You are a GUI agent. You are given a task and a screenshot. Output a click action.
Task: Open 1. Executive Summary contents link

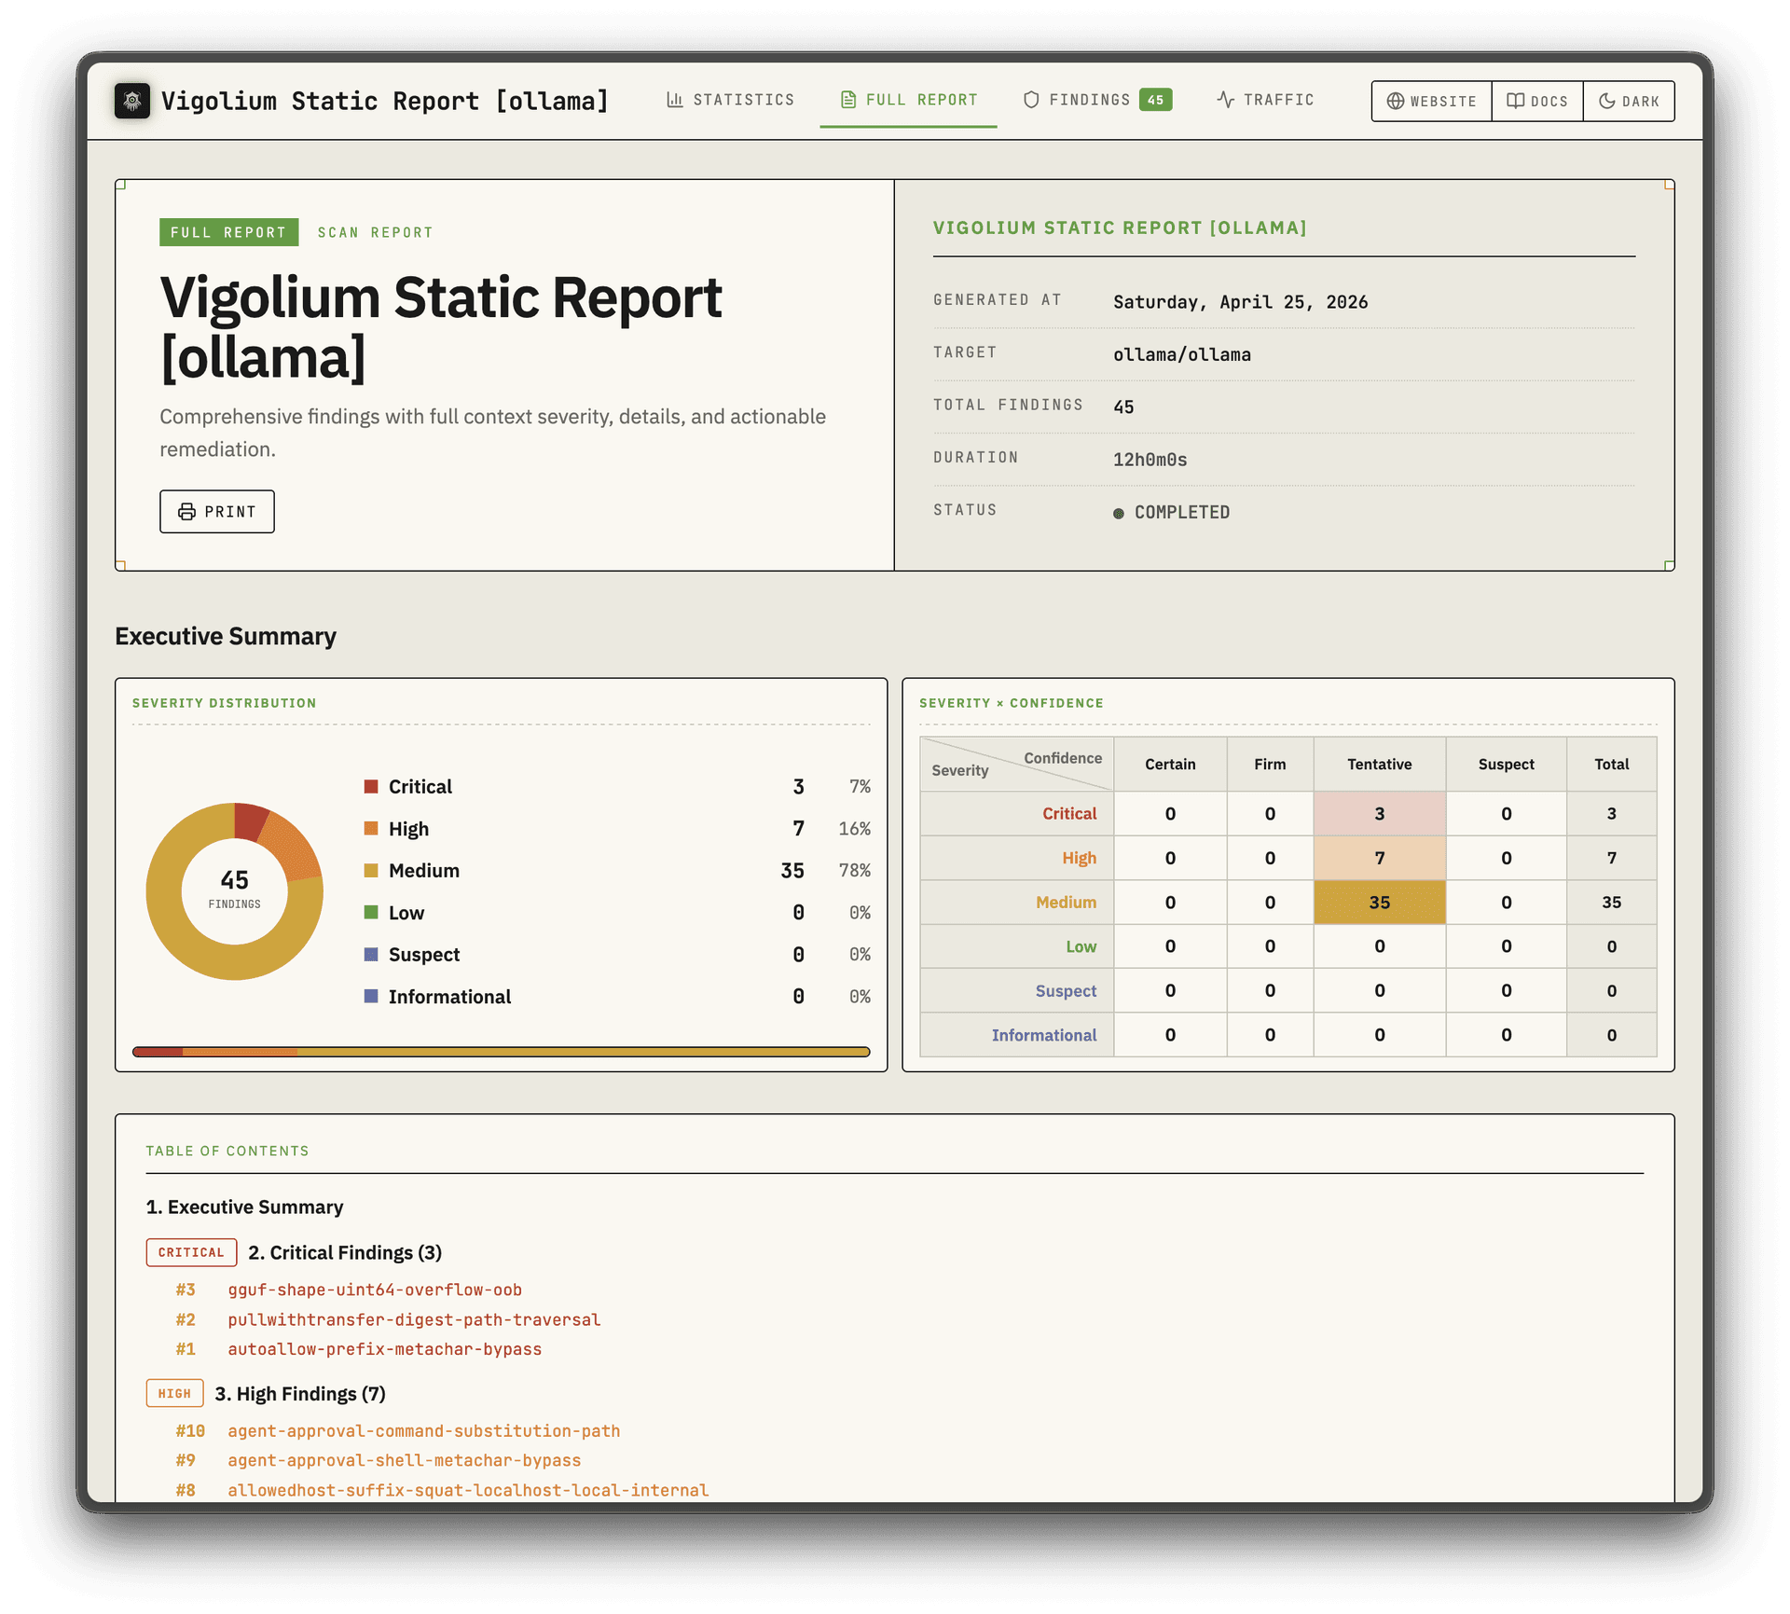pyautogui.click(x=244, y=1207)
